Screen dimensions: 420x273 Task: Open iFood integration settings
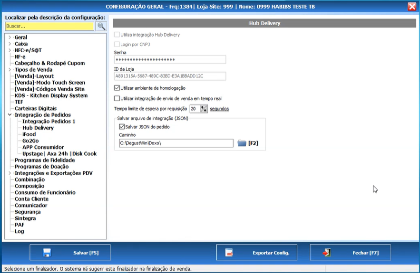coord(29,134)
